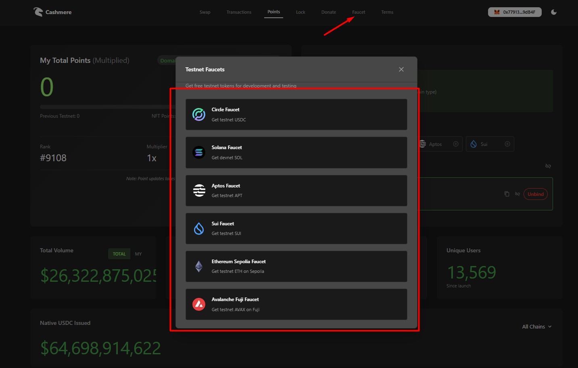Open the Faucet menu item
Viewport: 578px width, 368px height.
coord(359,12)
